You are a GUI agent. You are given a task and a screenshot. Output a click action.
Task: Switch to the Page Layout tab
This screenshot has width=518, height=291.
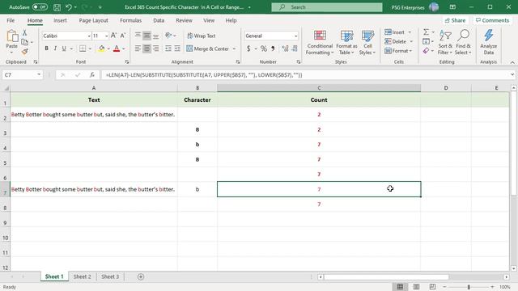pyautogui.click(x=94, y=20)
